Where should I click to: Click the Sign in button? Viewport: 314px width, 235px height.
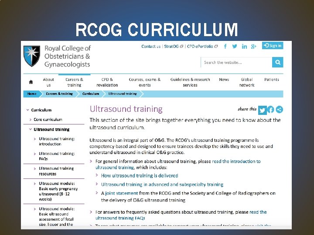click(273, 46)
